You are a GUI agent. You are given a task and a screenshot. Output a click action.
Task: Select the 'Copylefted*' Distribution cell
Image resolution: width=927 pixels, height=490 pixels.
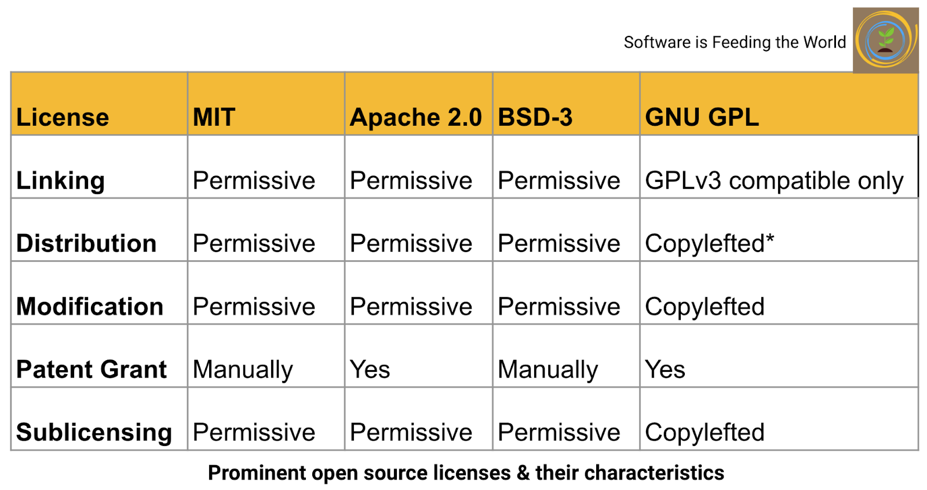709,243
